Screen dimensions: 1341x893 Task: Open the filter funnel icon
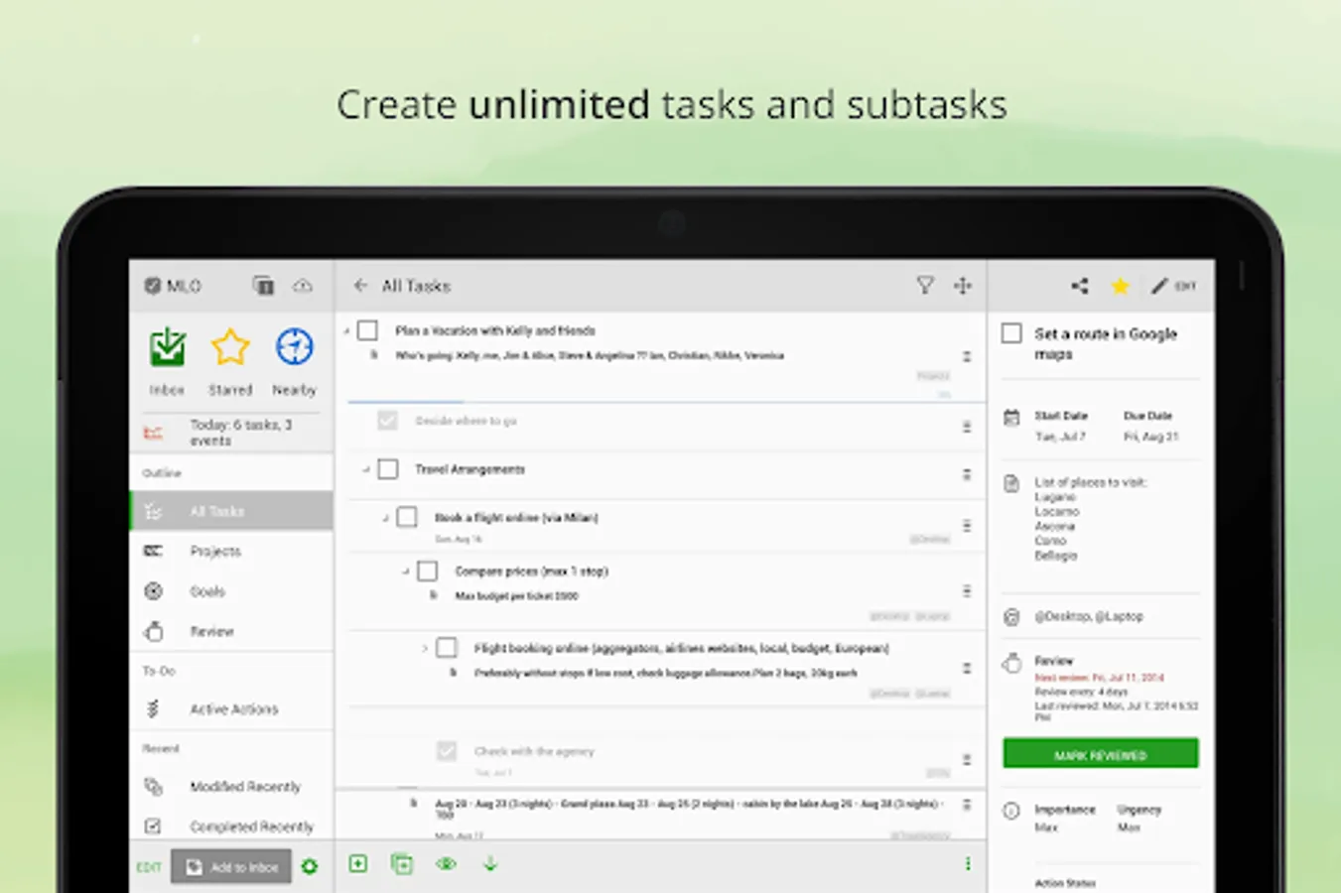coord(925,286)
